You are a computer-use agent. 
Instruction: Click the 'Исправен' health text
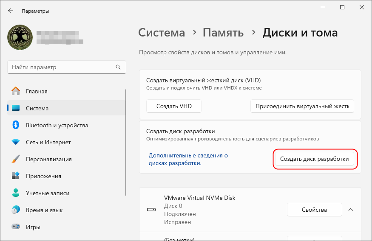coord(177,222)
